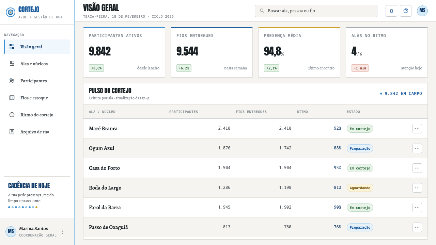
Task: Click the +8,6% badge on Participantes Ativos
Action: pyautogui.click(x=96, y=68)
